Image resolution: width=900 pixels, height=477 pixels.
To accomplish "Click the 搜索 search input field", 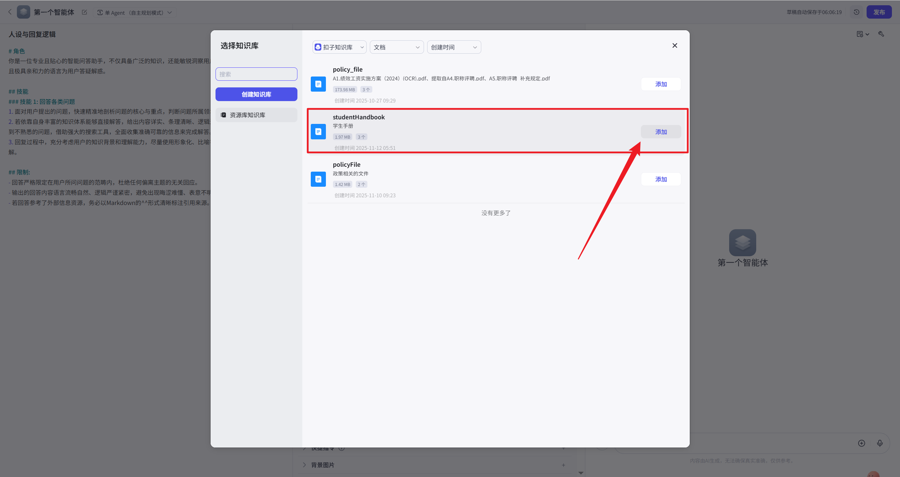I will (256, 74).
